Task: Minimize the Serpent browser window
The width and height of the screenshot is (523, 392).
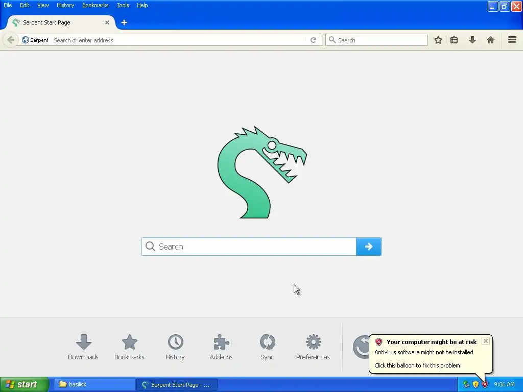Action: [493, 6]
